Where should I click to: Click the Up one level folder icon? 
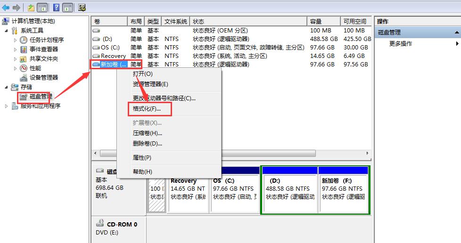click(31, 8)
